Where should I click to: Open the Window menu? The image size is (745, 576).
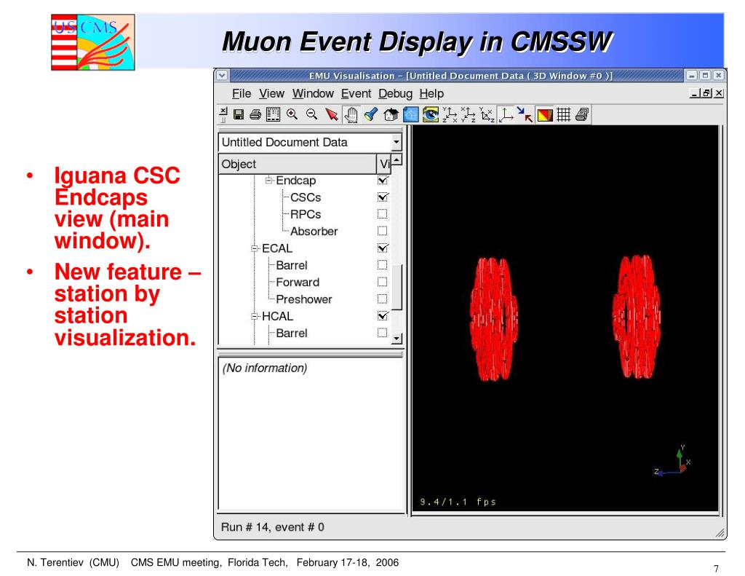313,94
